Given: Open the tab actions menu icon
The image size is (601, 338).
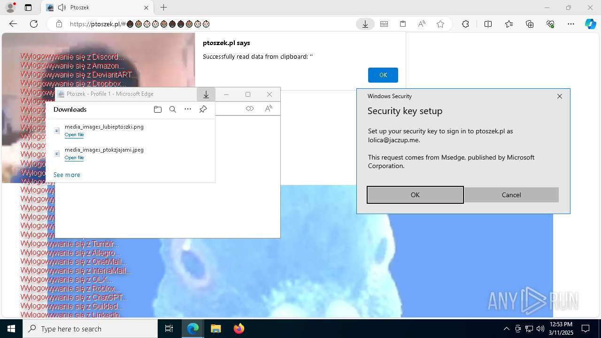Looking at the screenshot, I should tap(28, 8).
